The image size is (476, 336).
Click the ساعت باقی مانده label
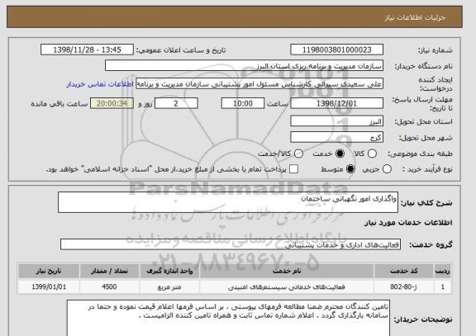click(59, 104)
